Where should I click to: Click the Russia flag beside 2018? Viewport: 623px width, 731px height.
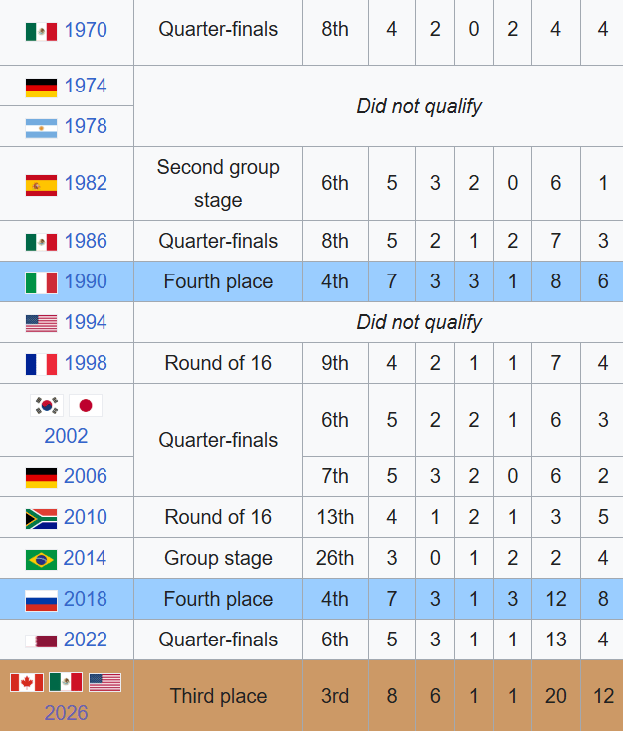pyautogui.click(x=41, y=601)
